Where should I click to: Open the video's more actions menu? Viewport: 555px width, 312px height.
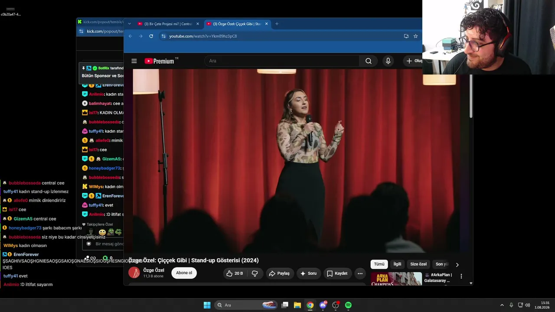360,273
